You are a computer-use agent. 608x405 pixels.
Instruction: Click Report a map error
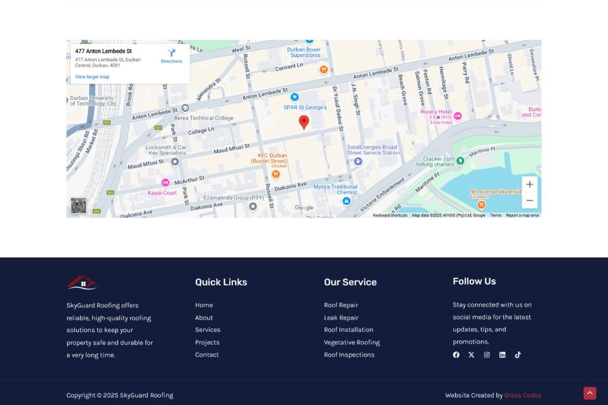(522, 215)
